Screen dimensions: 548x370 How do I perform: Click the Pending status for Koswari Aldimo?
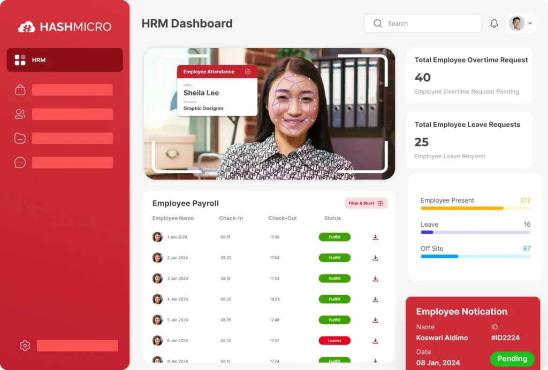click(512, 359)
